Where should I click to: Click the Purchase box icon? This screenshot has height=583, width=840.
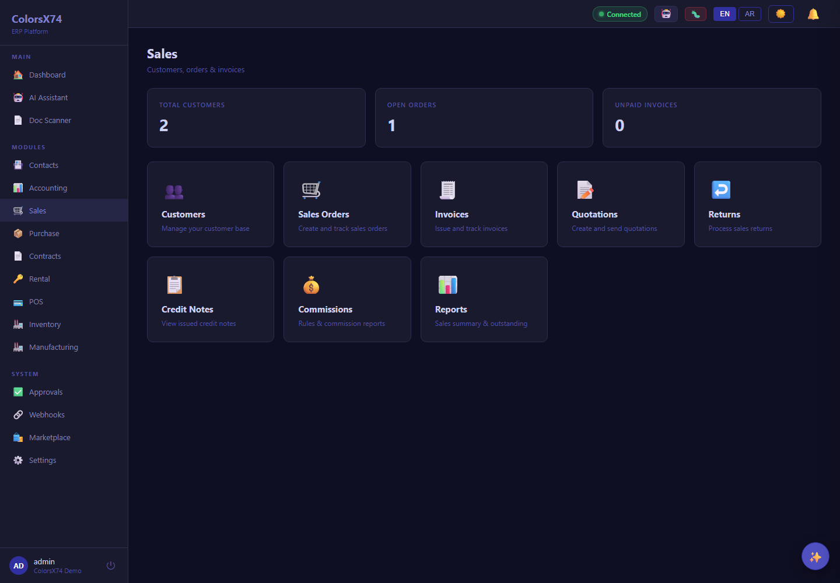coord(18,233)
